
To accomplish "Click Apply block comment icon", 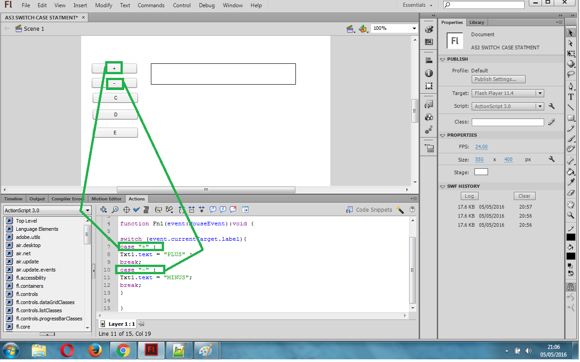I will pyautogui.click(x=213, y=210).
